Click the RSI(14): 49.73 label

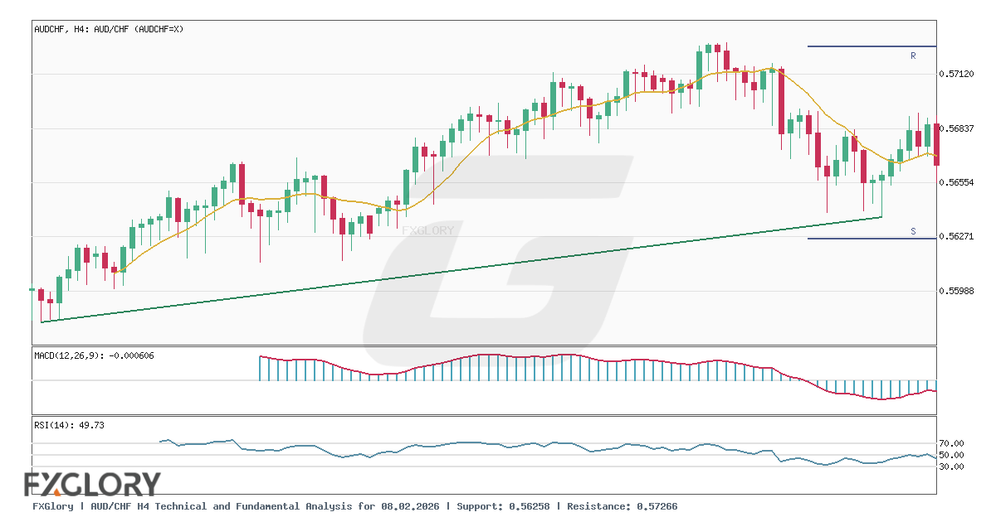(x=69, y=425)
